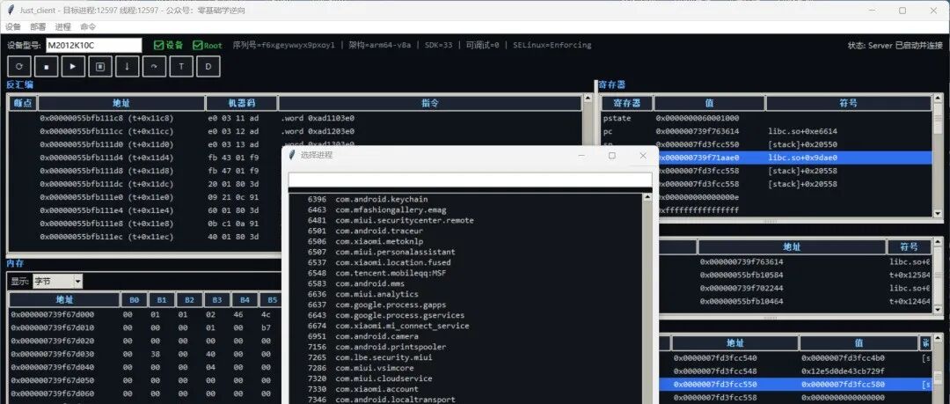Select process com.android.localtransport
Screen dimensions: 950x404
click(x=465, y=400)
